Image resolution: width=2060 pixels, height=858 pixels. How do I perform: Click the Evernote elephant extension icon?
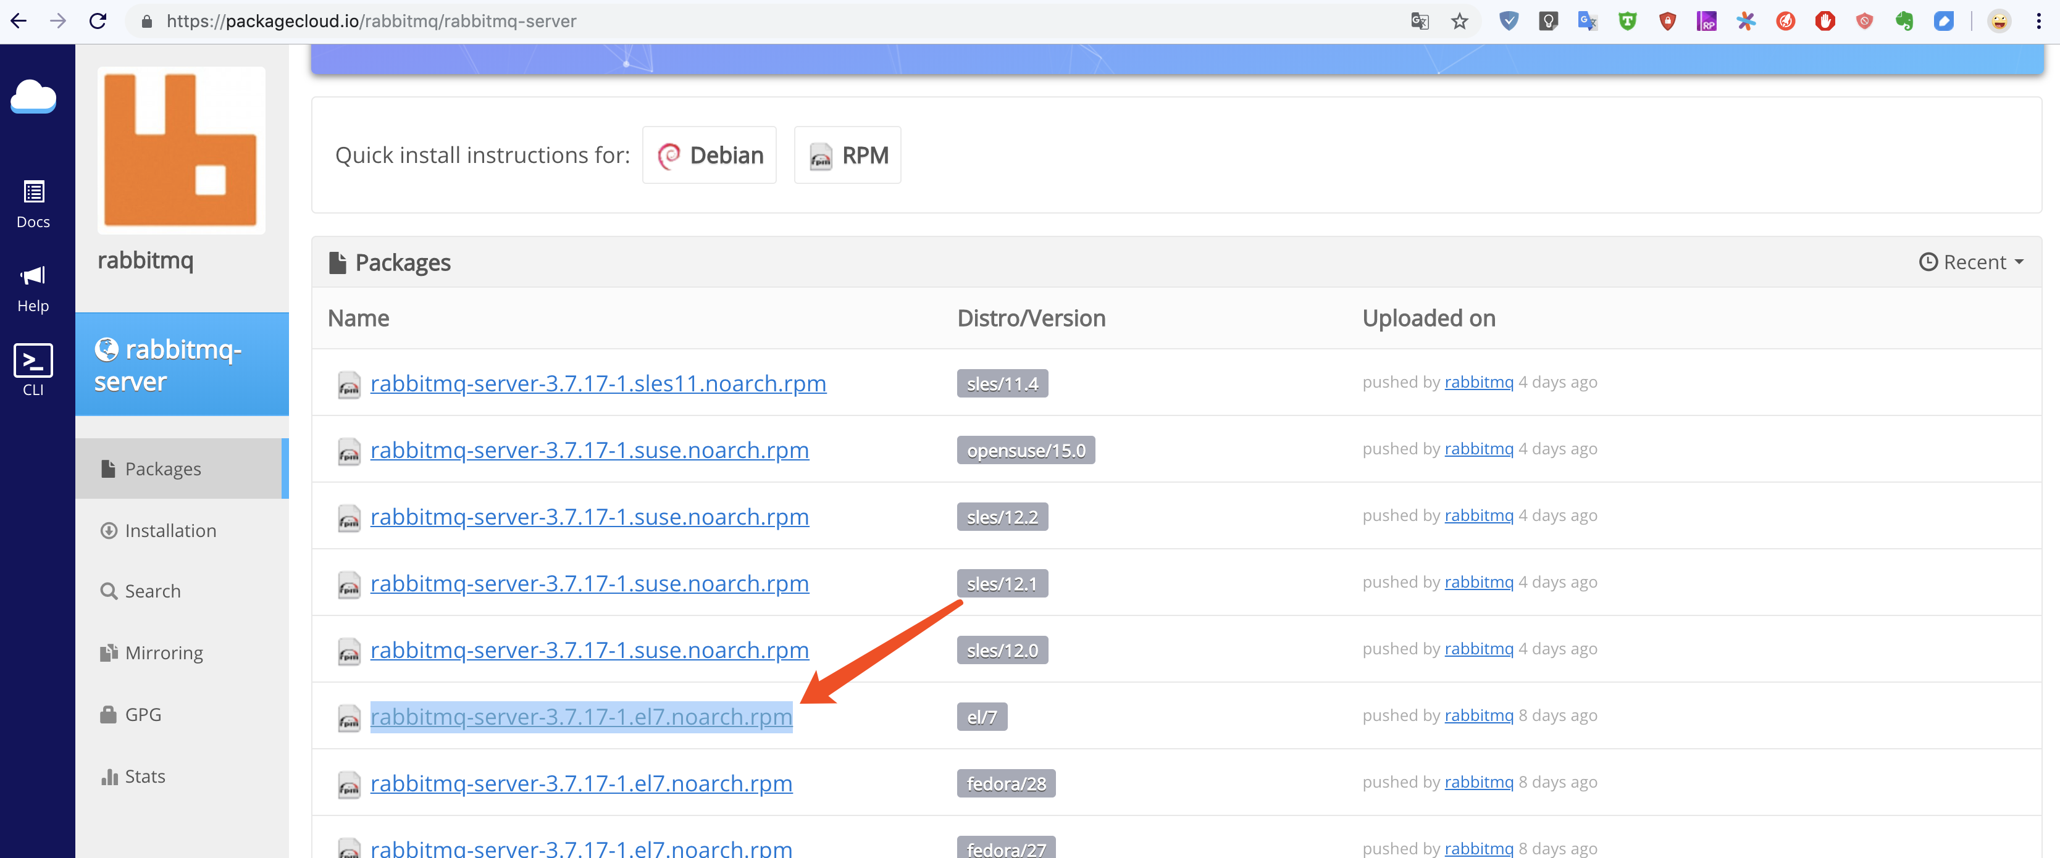1904,21
